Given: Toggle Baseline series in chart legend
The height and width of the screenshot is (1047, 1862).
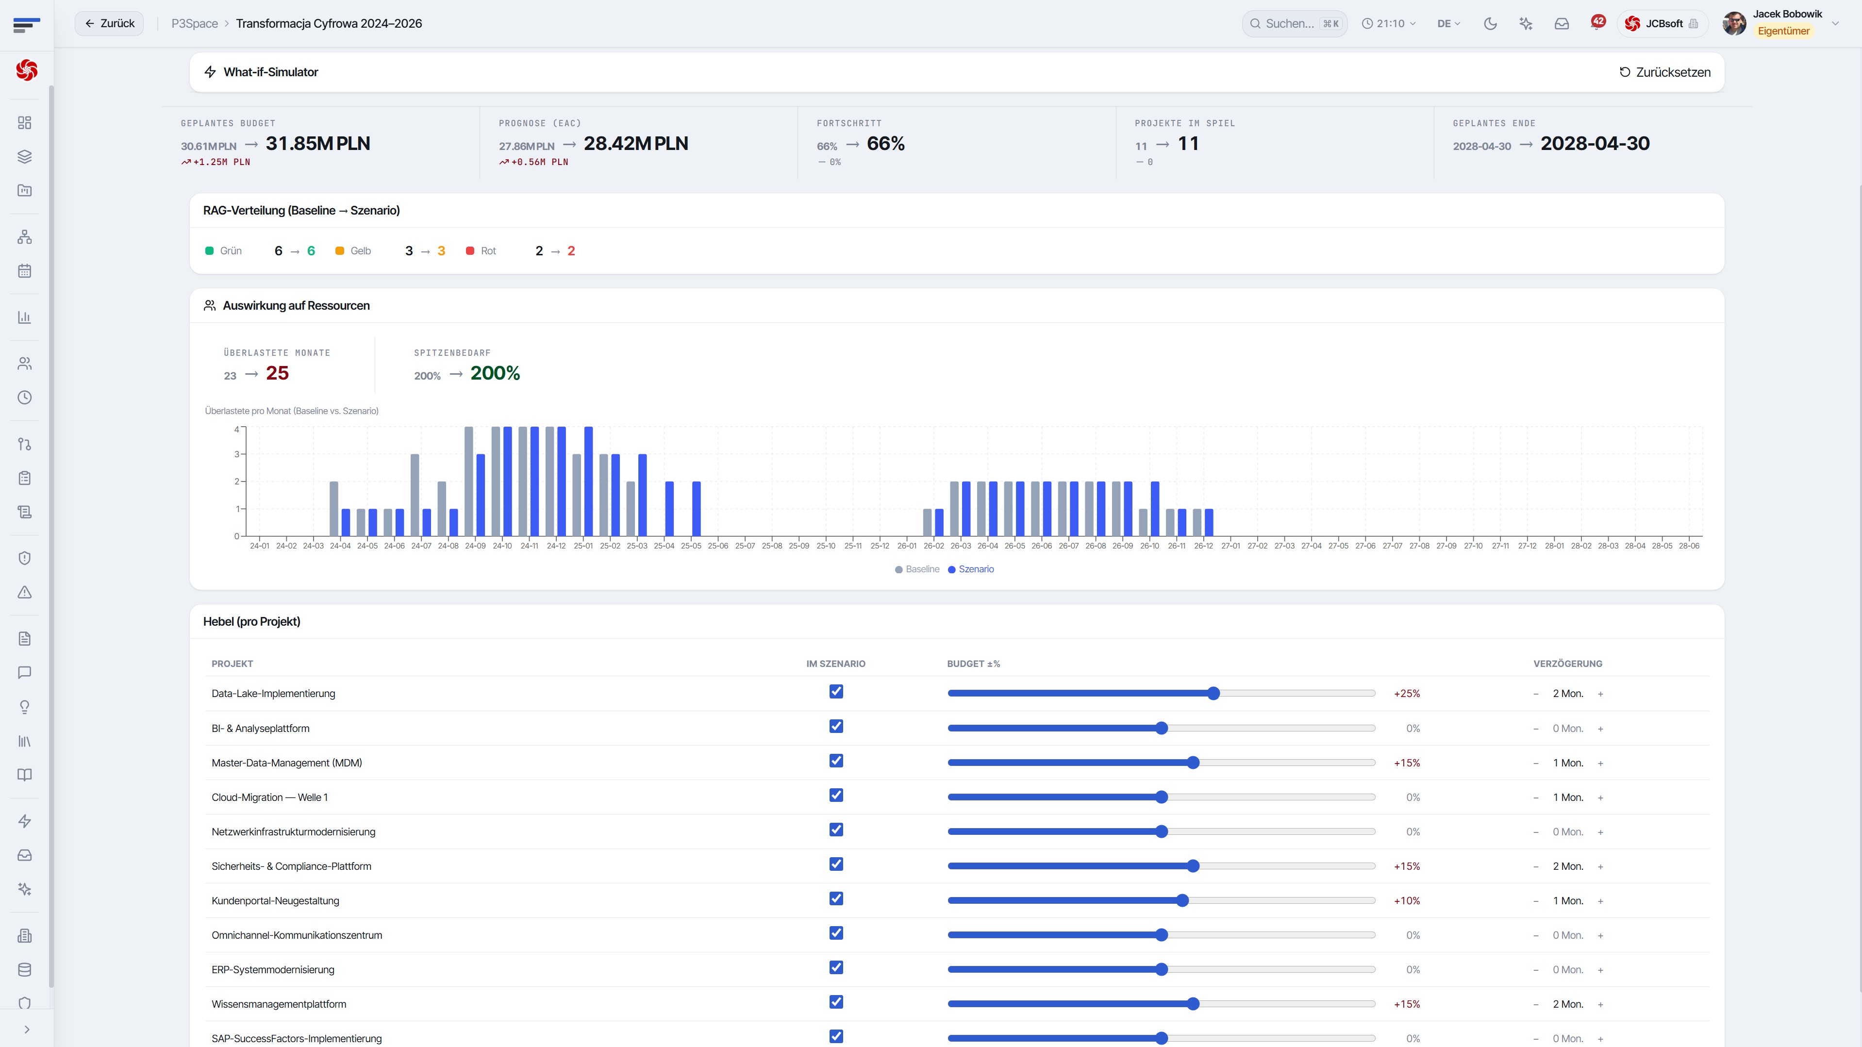Looking at the screenshot, I should click(917, 569).
